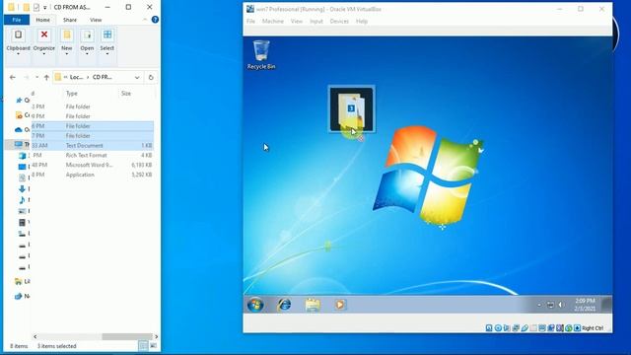The image size is (631, 355).
Task: Select Downloads arrow icon in navigation pane
Action: pyautogui.click(x=22, y=188)
